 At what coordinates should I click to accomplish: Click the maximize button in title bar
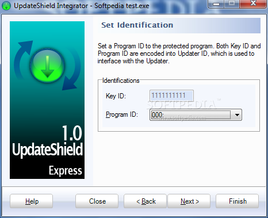pos(232,3)
